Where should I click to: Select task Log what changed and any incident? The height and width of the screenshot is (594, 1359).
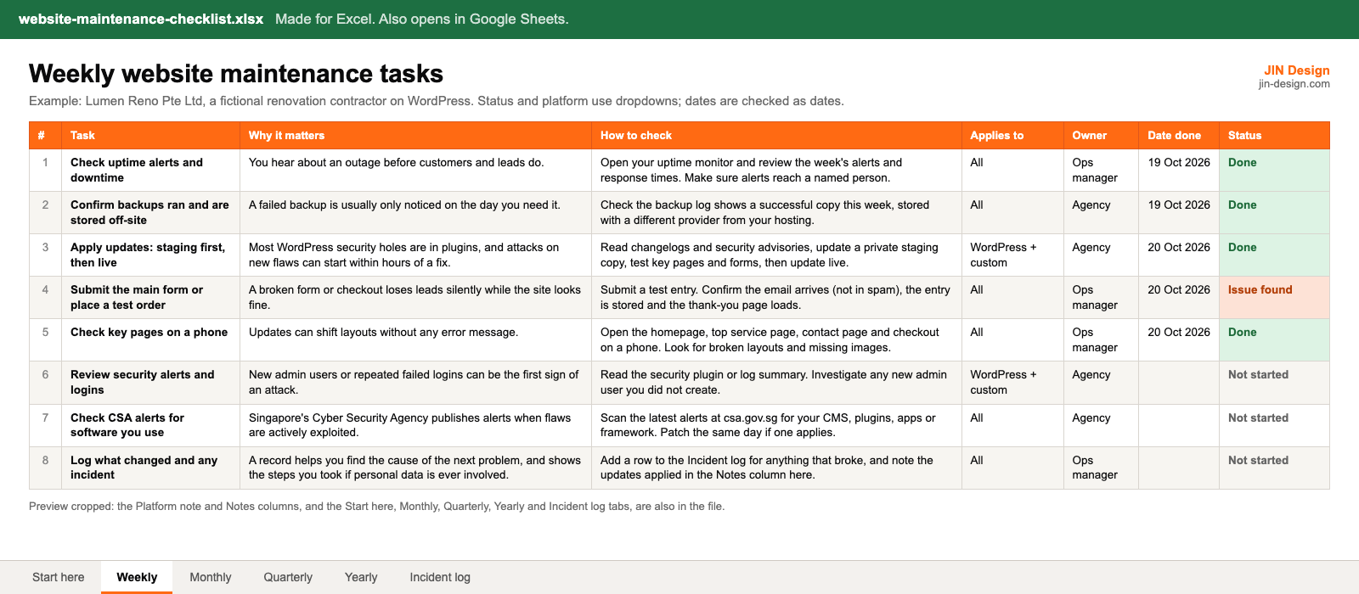(x=150, y=468)
